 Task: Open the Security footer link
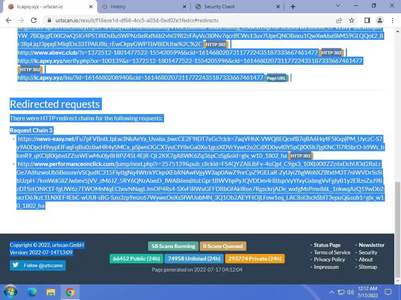(x=368, y=253)
